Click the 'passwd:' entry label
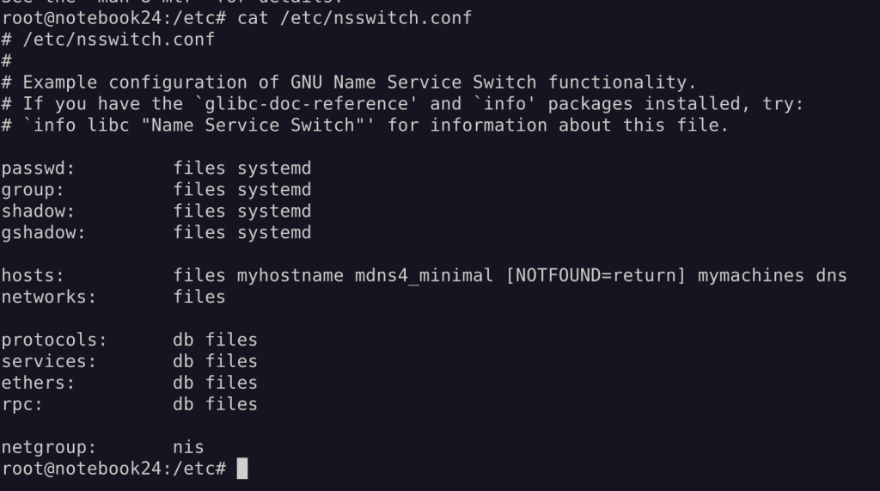 tap(38, 169)
